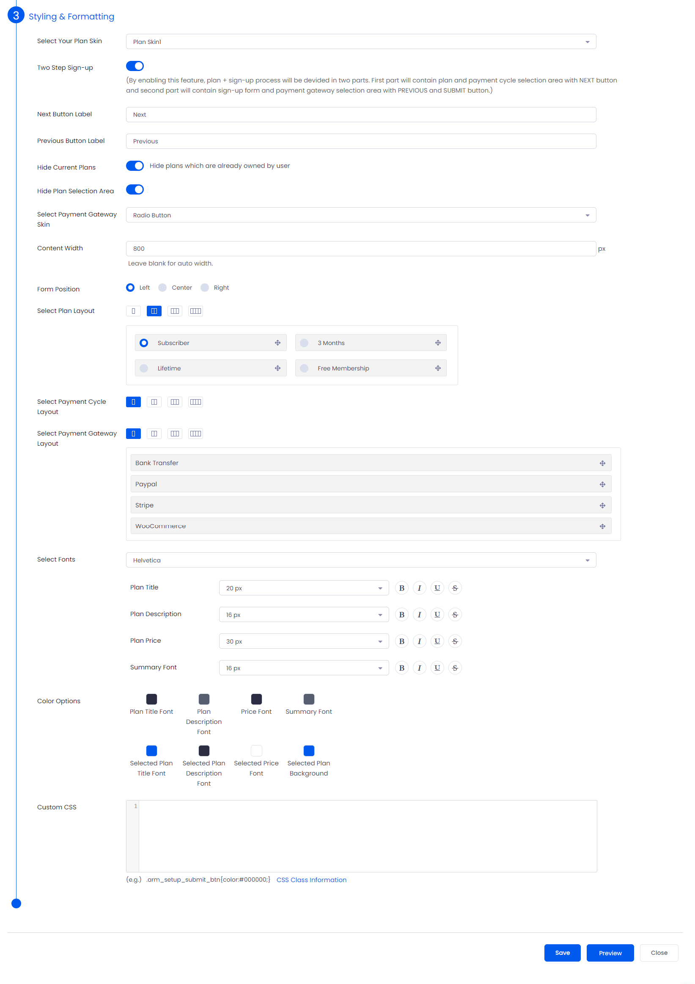Open Selected Price Font color swatch
The image size is (695, 984).
(256, 751)
